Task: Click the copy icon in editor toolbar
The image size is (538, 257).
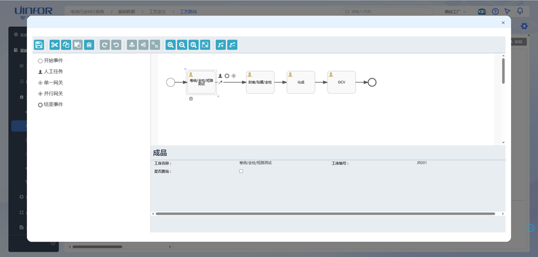Action: [66, 45]
